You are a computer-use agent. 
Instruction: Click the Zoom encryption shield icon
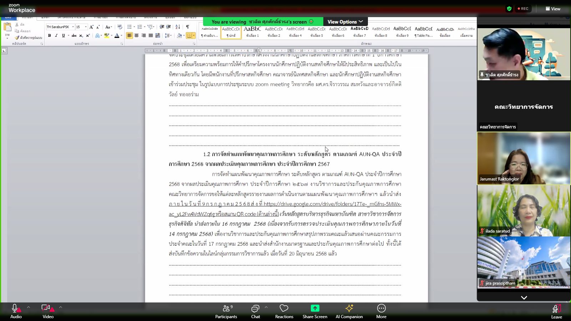[x=509, y=9]
